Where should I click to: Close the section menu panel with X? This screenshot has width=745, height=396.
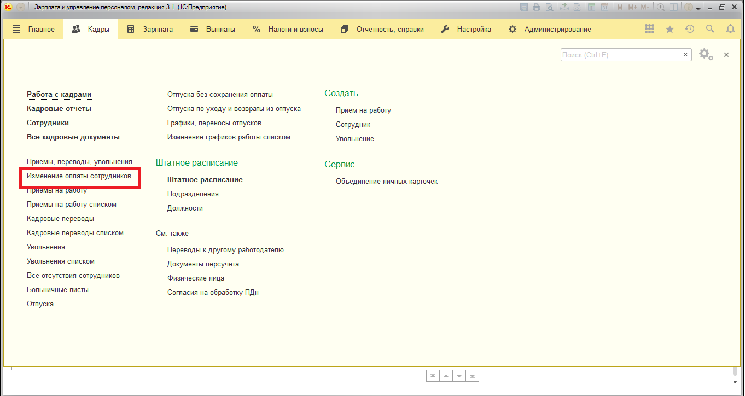click(x=726, y=55)
